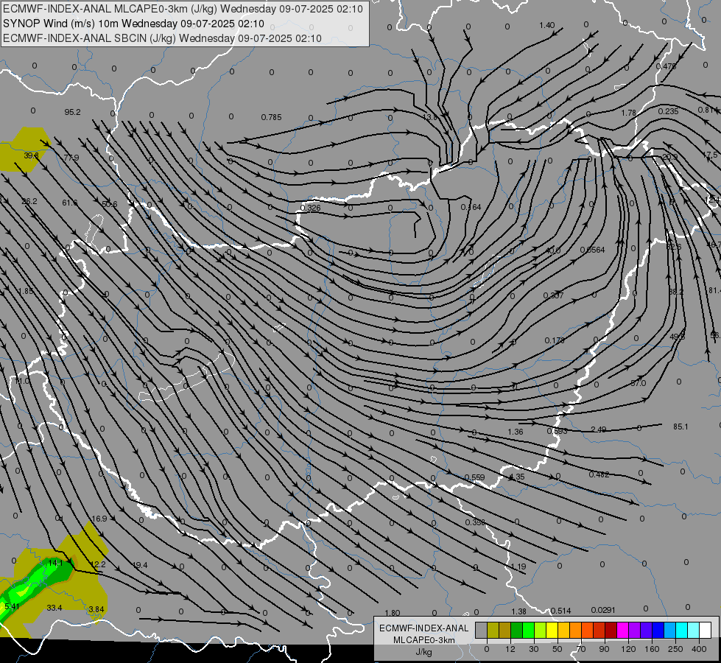The image size is (721, 663).
Task: Click the SYNOP Wind 10m header line
Action: [x=133, y=24]
